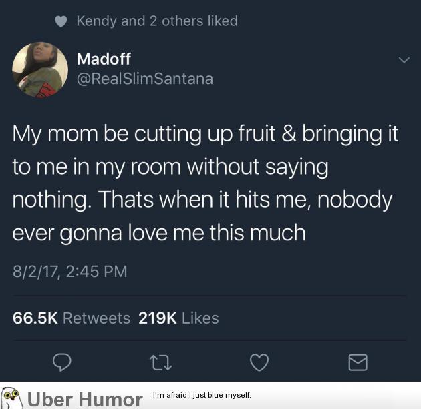Open the tweet options chevron menu

tap(404, 60)
